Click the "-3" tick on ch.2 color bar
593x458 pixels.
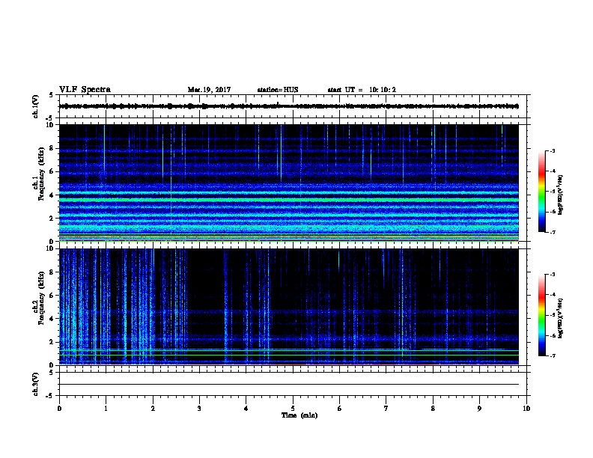[x=553, y=275]
